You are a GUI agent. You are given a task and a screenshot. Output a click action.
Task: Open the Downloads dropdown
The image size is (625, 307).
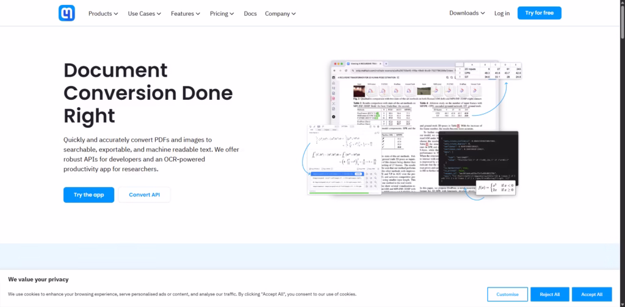467,13
